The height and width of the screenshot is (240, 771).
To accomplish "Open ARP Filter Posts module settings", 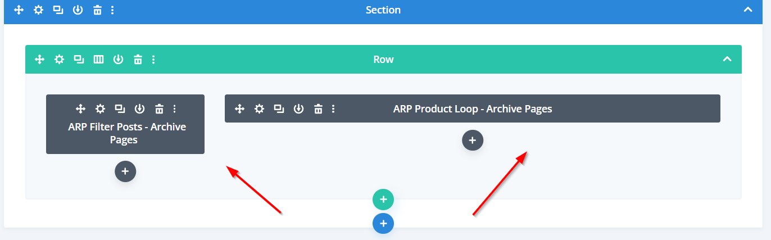I will point(100,108).
